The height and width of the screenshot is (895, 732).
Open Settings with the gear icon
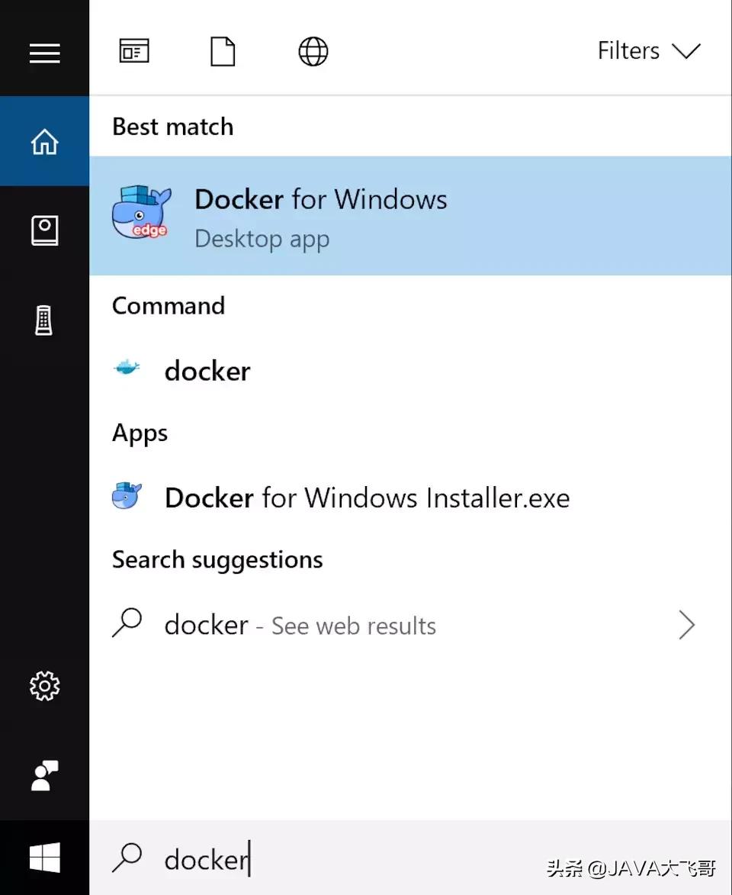coord(44,687)
